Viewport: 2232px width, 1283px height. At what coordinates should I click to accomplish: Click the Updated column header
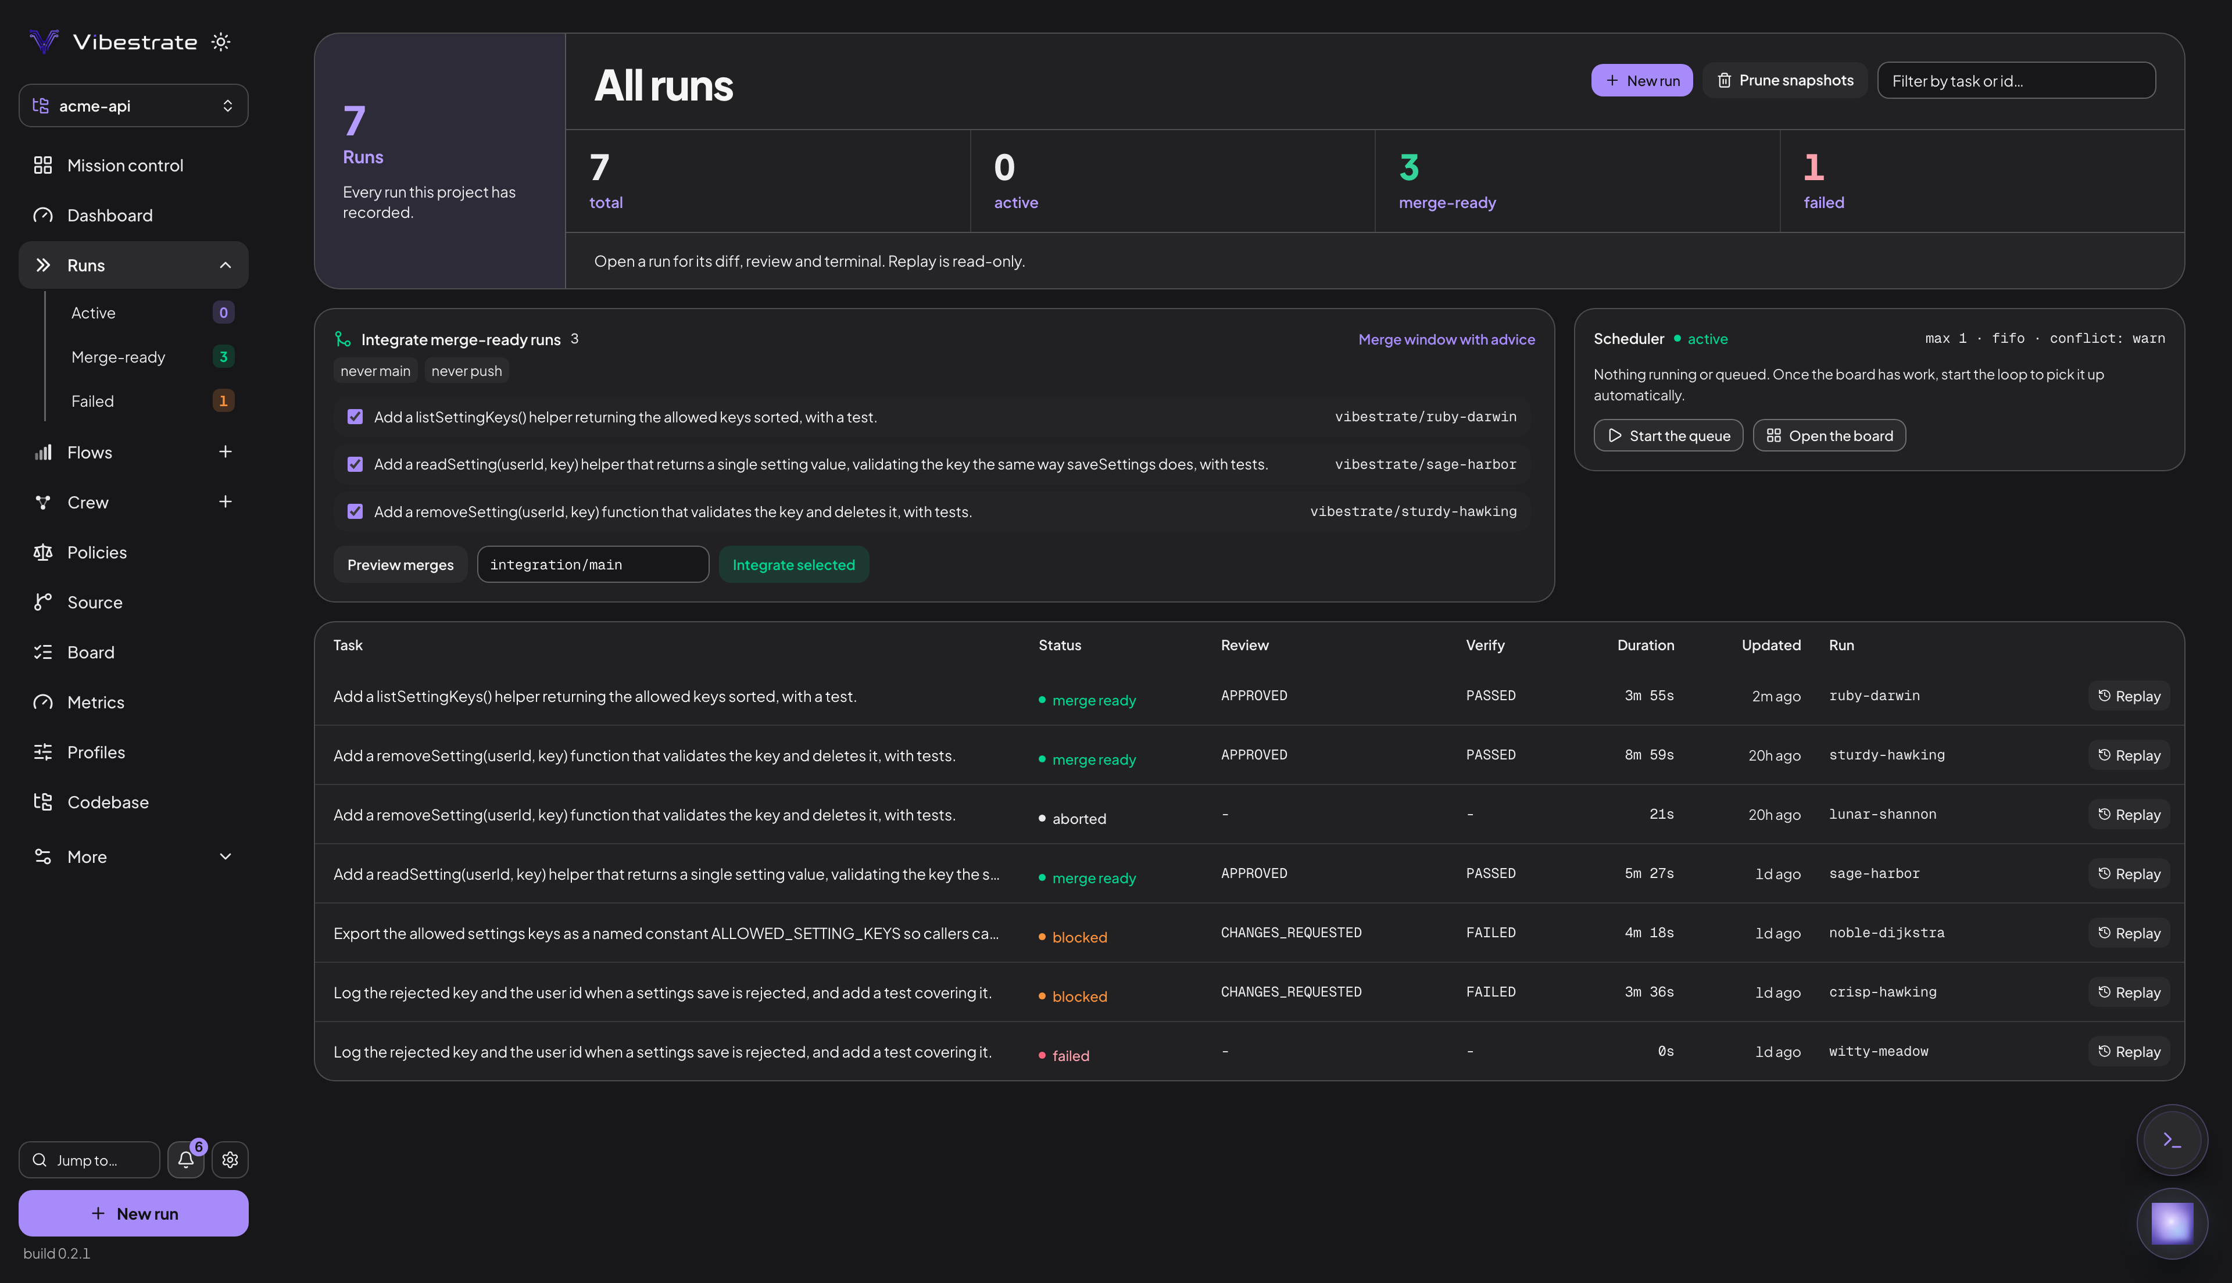[x=1771, y=645]
